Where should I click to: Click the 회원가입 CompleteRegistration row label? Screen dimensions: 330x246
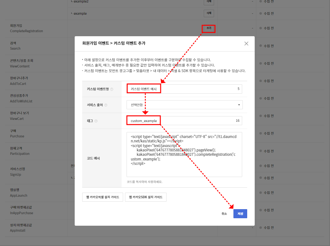tap(27, 28)
